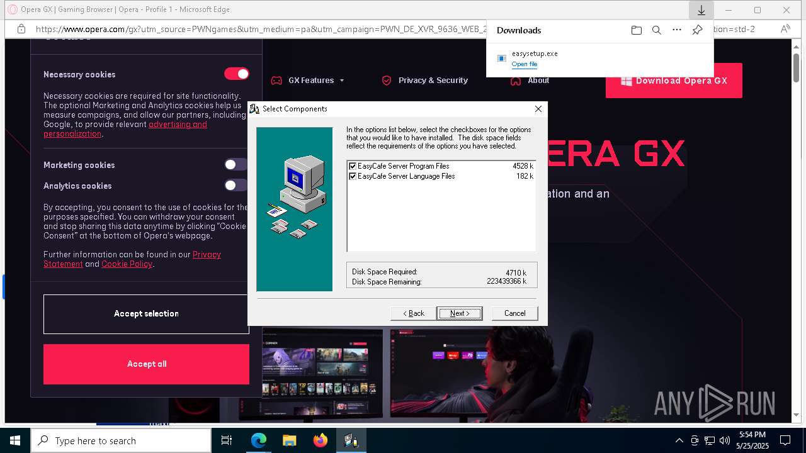Toggle the Necessary cookies switch

[237, 74]
